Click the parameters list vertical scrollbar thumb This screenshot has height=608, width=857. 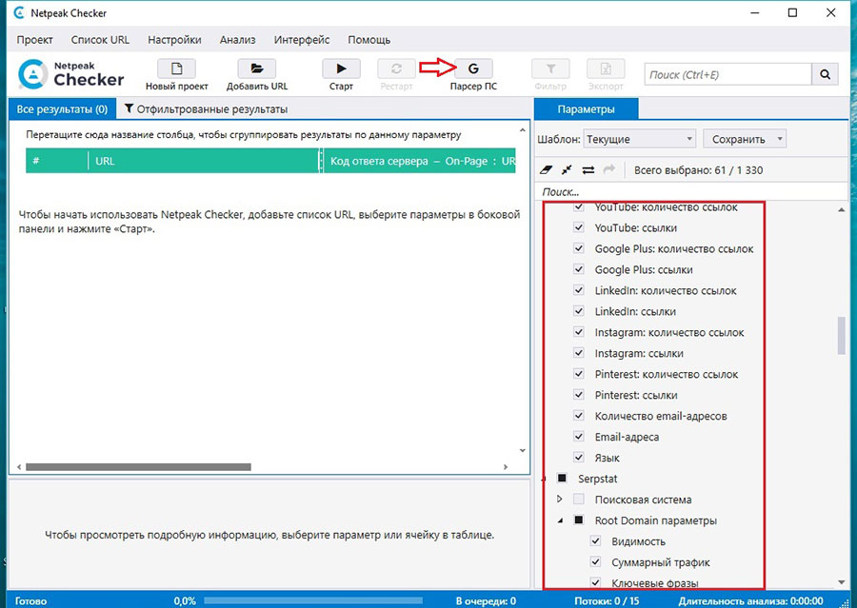(841, 336)
